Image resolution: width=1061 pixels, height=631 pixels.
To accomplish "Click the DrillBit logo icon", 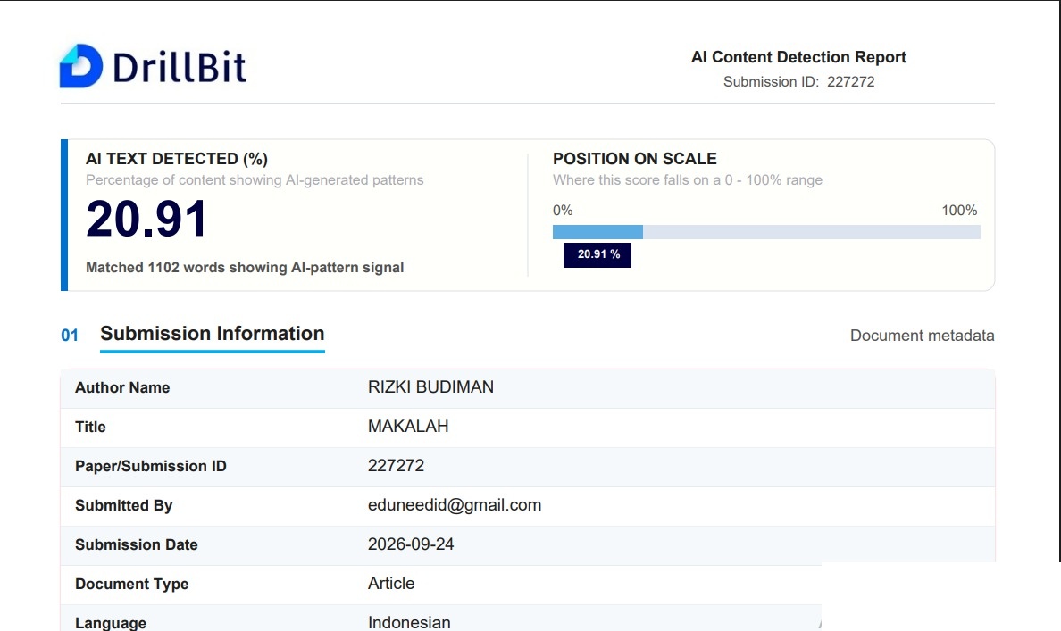I will point(81,66).
